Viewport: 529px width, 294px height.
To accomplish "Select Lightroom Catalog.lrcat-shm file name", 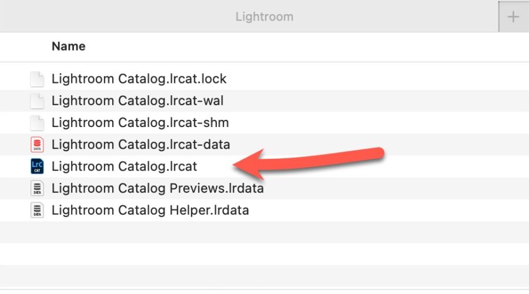I will (x=140, y=123).
